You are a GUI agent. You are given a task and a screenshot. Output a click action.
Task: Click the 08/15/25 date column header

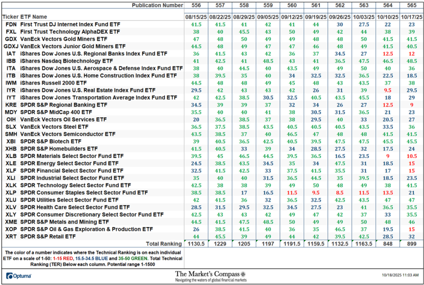click(196, 17)
